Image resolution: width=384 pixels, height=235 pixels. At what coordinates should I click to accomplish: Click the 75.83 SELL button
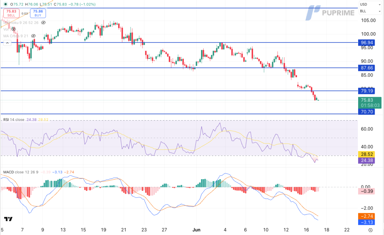pyautogui.click(x=11, y=13)
